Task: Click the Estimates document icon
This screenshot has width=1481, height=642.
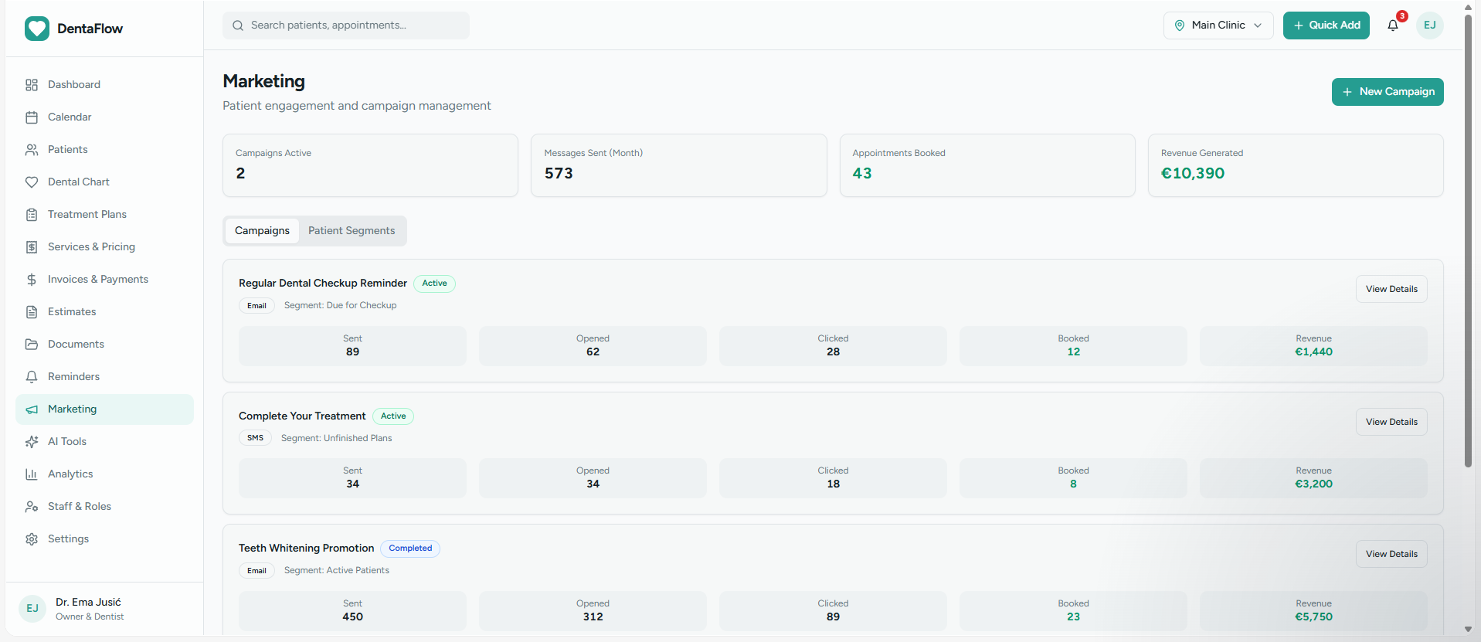Action: [32, 312]
